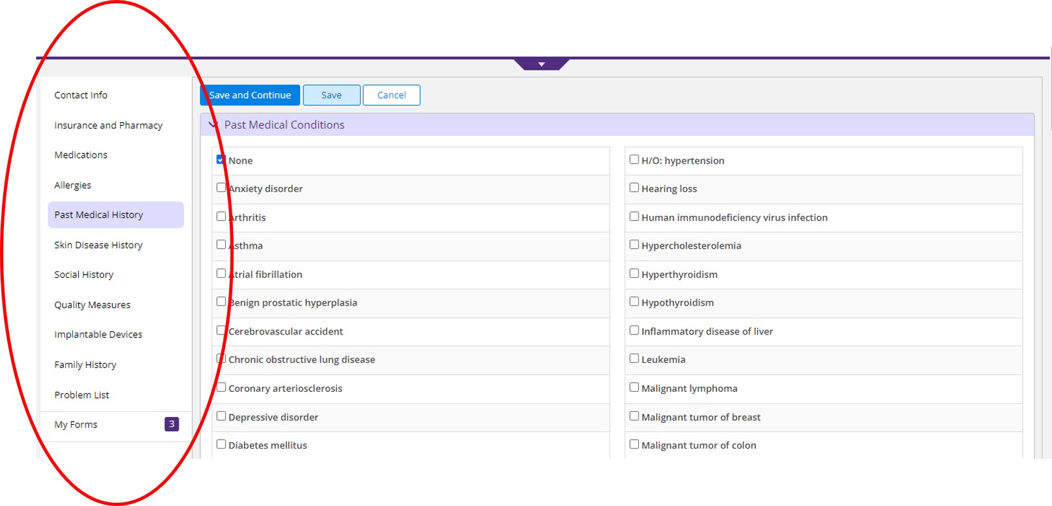This screenshot has width=1052, height=506.
Task: Check the Anxiety disorder checkbox
Action: [221, 188]
